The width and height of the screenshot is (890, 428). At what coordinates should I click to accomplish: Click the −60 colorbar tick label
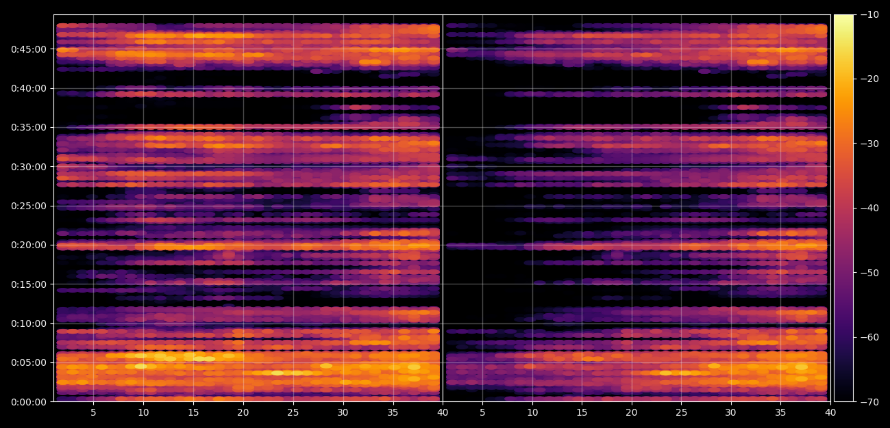click(x=869, y=337)
